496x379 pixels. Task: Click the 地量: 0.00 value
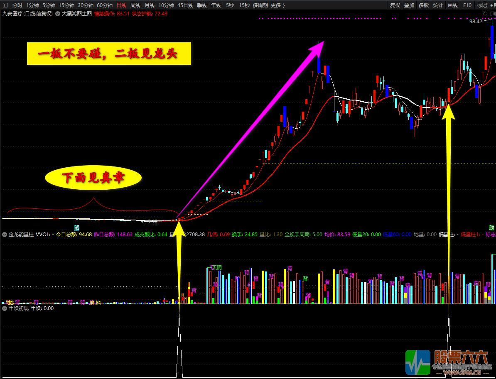point(425,235)
